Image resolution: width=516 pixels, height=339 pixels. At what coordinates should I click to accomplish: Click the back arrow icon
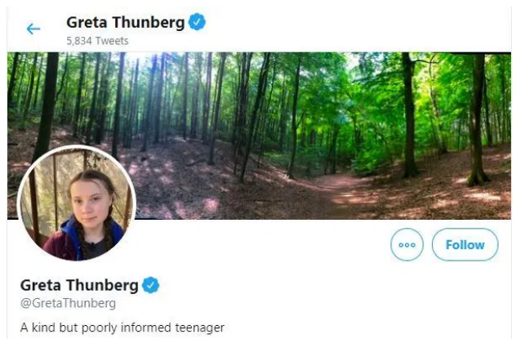tap(33, 29)
